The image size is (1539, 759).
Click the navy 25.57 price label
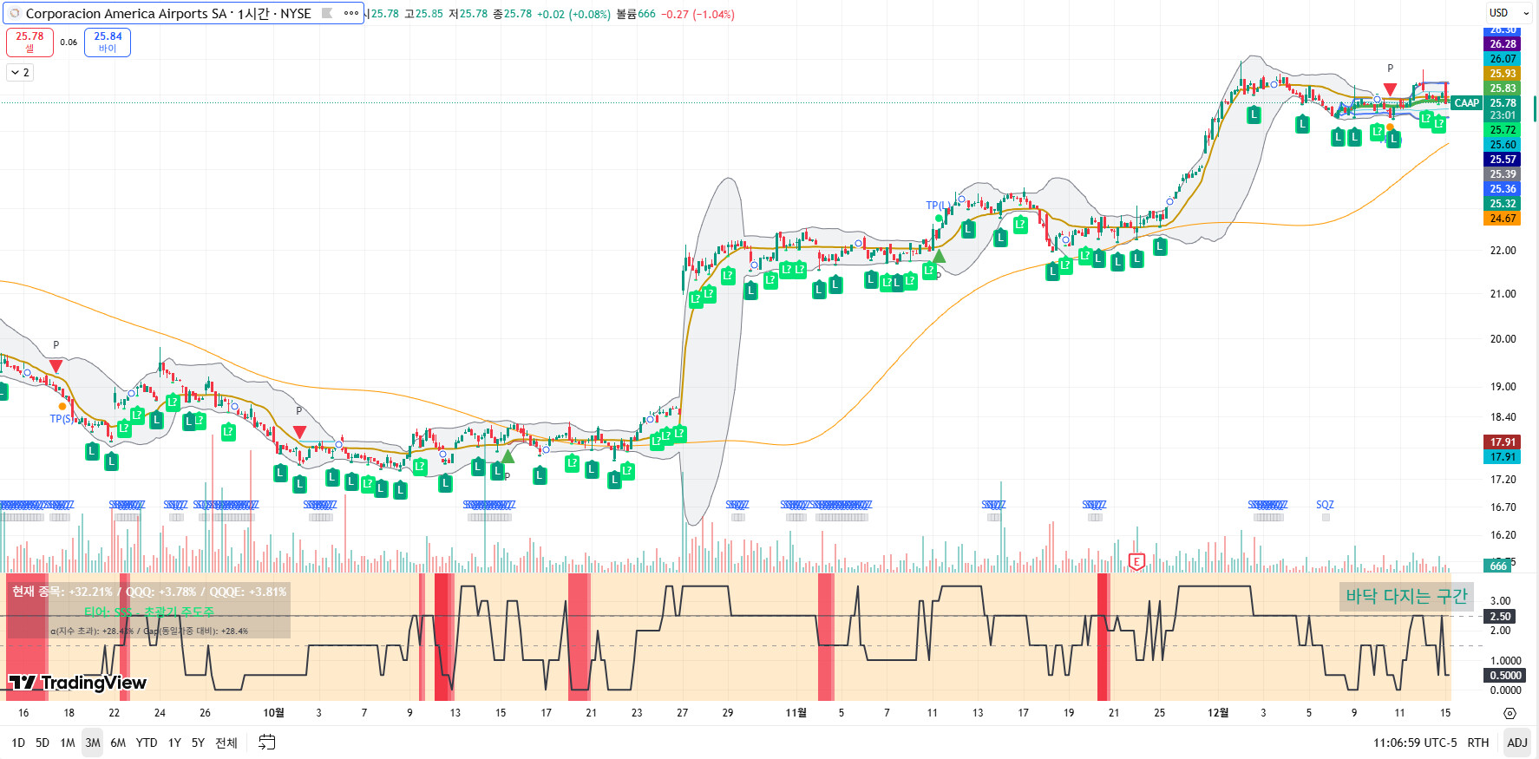pyautogui.click(x=1503, y=160)
